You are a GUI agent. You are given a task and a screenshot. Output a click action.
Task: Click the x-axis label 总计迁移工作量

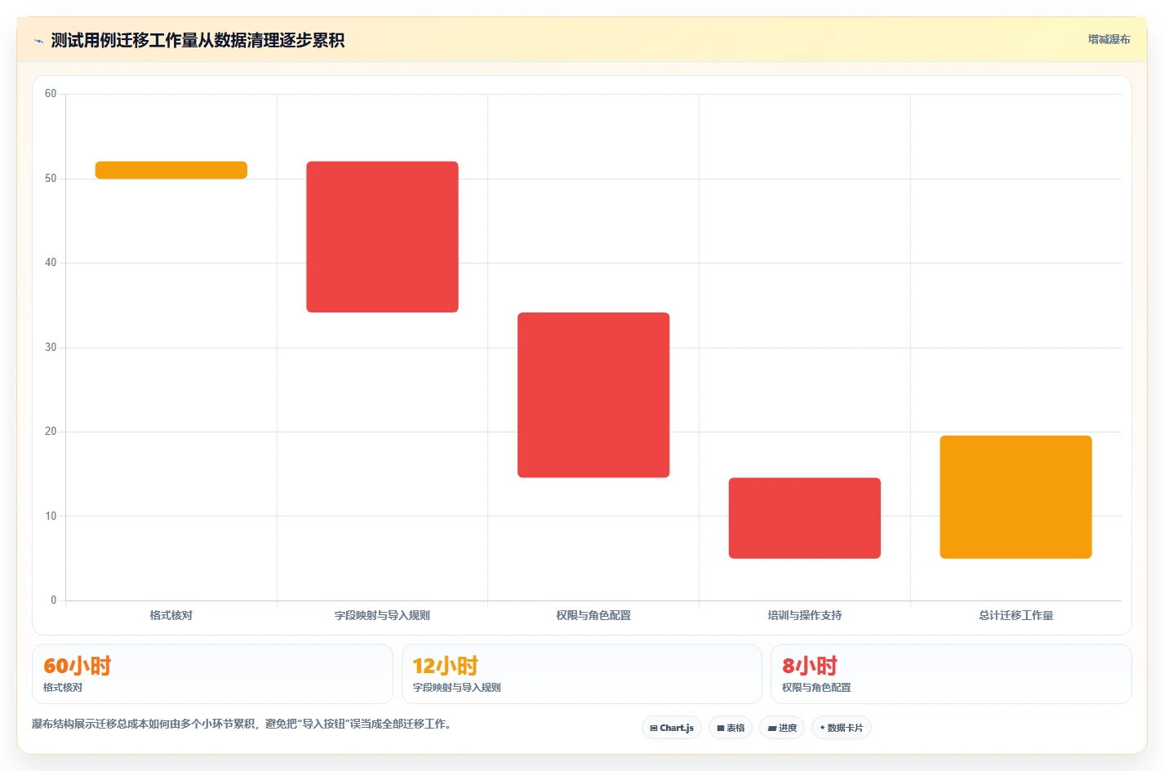click(x=1016, y=615)
